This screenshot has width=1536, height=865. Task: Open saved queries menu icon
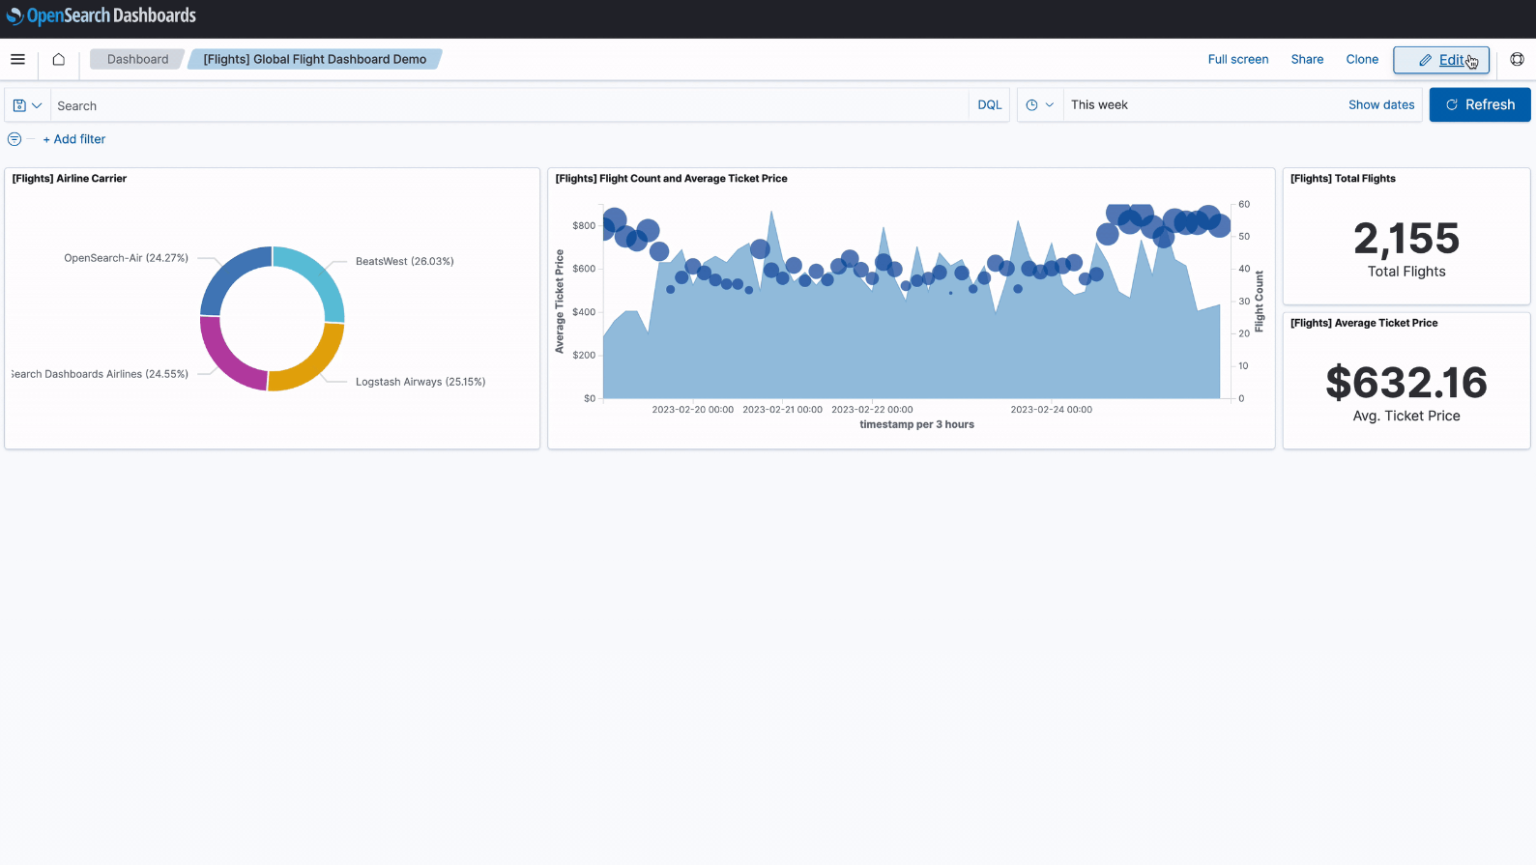click(x=27, y=105)
